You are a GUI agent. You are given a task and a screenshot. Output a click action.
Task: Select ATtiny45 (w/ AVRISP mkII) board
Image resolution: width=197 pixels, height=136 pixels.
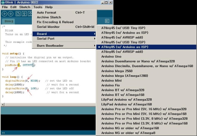pyautogui.click(x=146, y=37)
